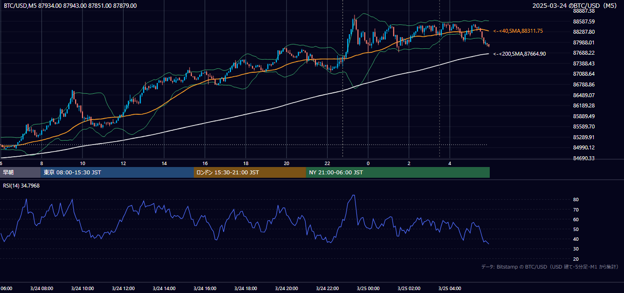The height and width of the screenshot is (293, 624).
Task: Click hour tick 14 under the price chart
Action: [164, 163]
